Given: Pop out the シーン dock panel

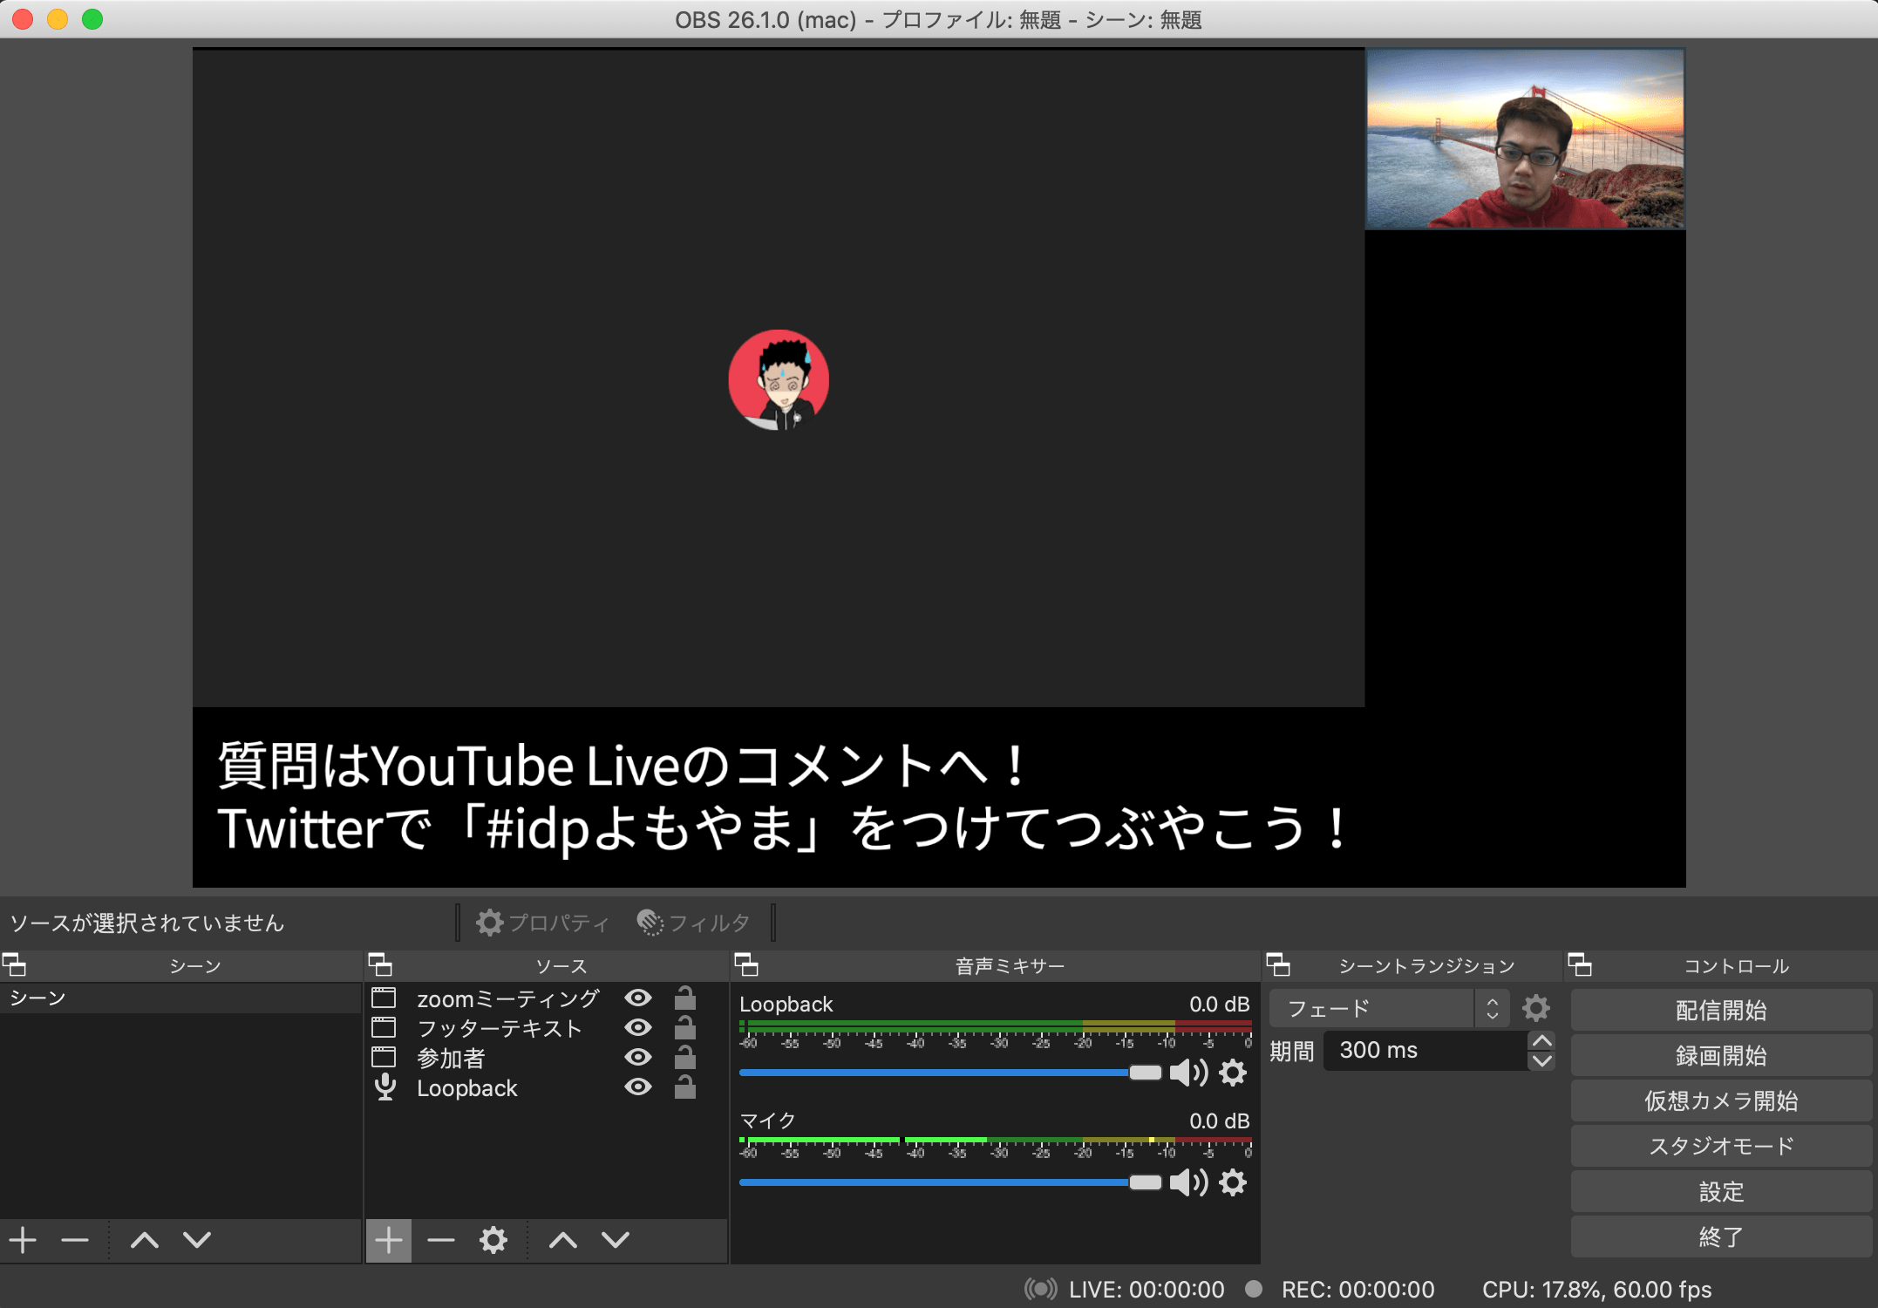Looking at the screenshot, I should point(15,965).
